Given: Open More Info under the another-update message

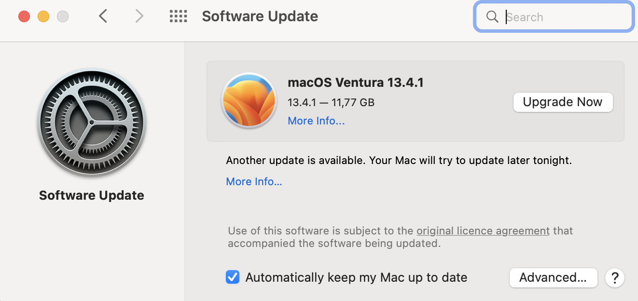Looking at the screenshot, I should [254, 182].
